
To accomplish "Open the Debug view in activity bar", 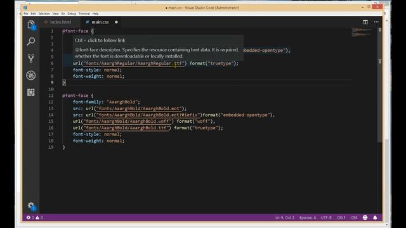I will tap(31, 75).
